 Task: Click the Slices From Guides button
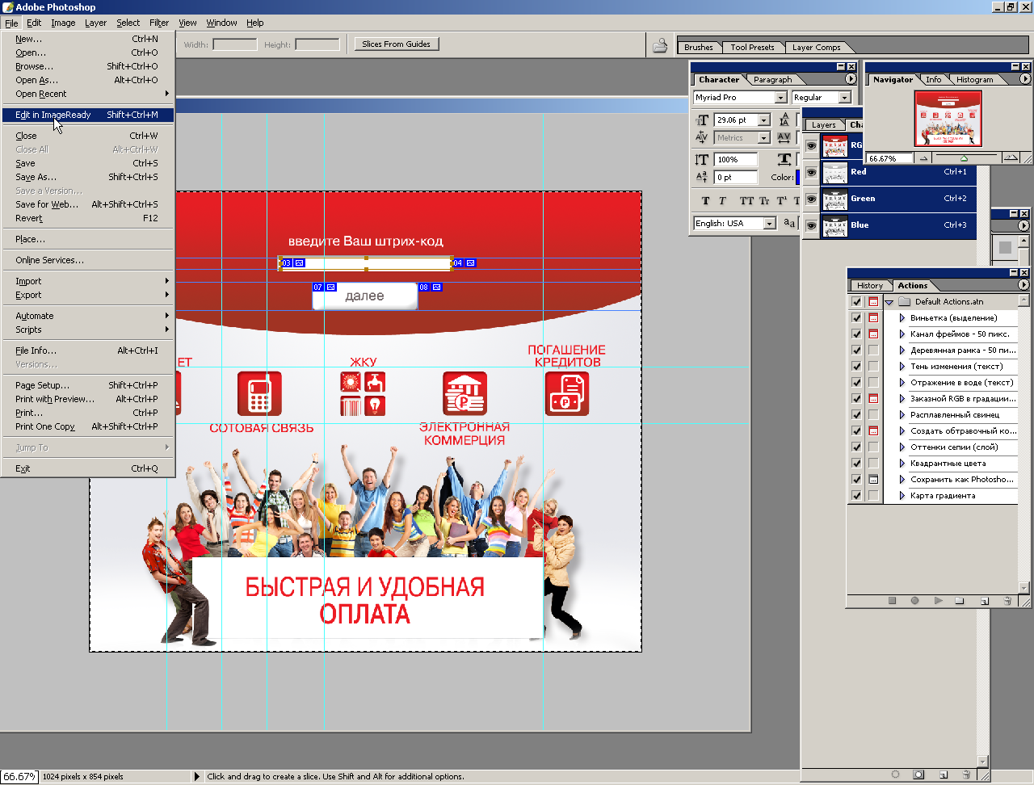point(397,44)
